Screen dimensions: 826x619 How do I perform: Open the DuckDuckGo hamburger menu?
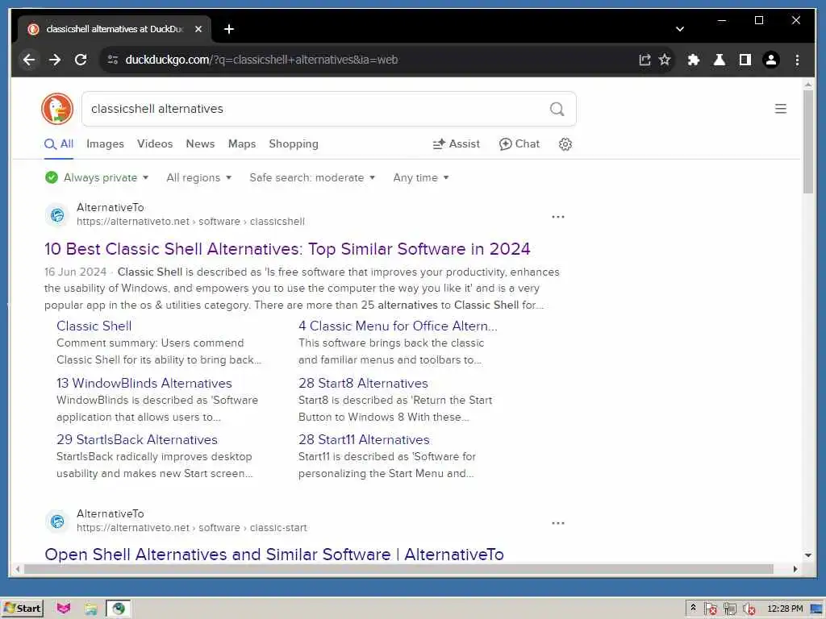click(781, 109)
